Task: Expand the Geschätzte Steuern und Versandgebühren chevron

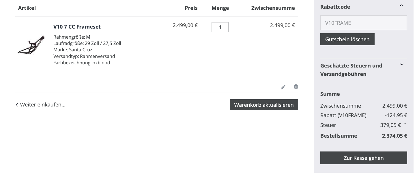Action: 401,64
